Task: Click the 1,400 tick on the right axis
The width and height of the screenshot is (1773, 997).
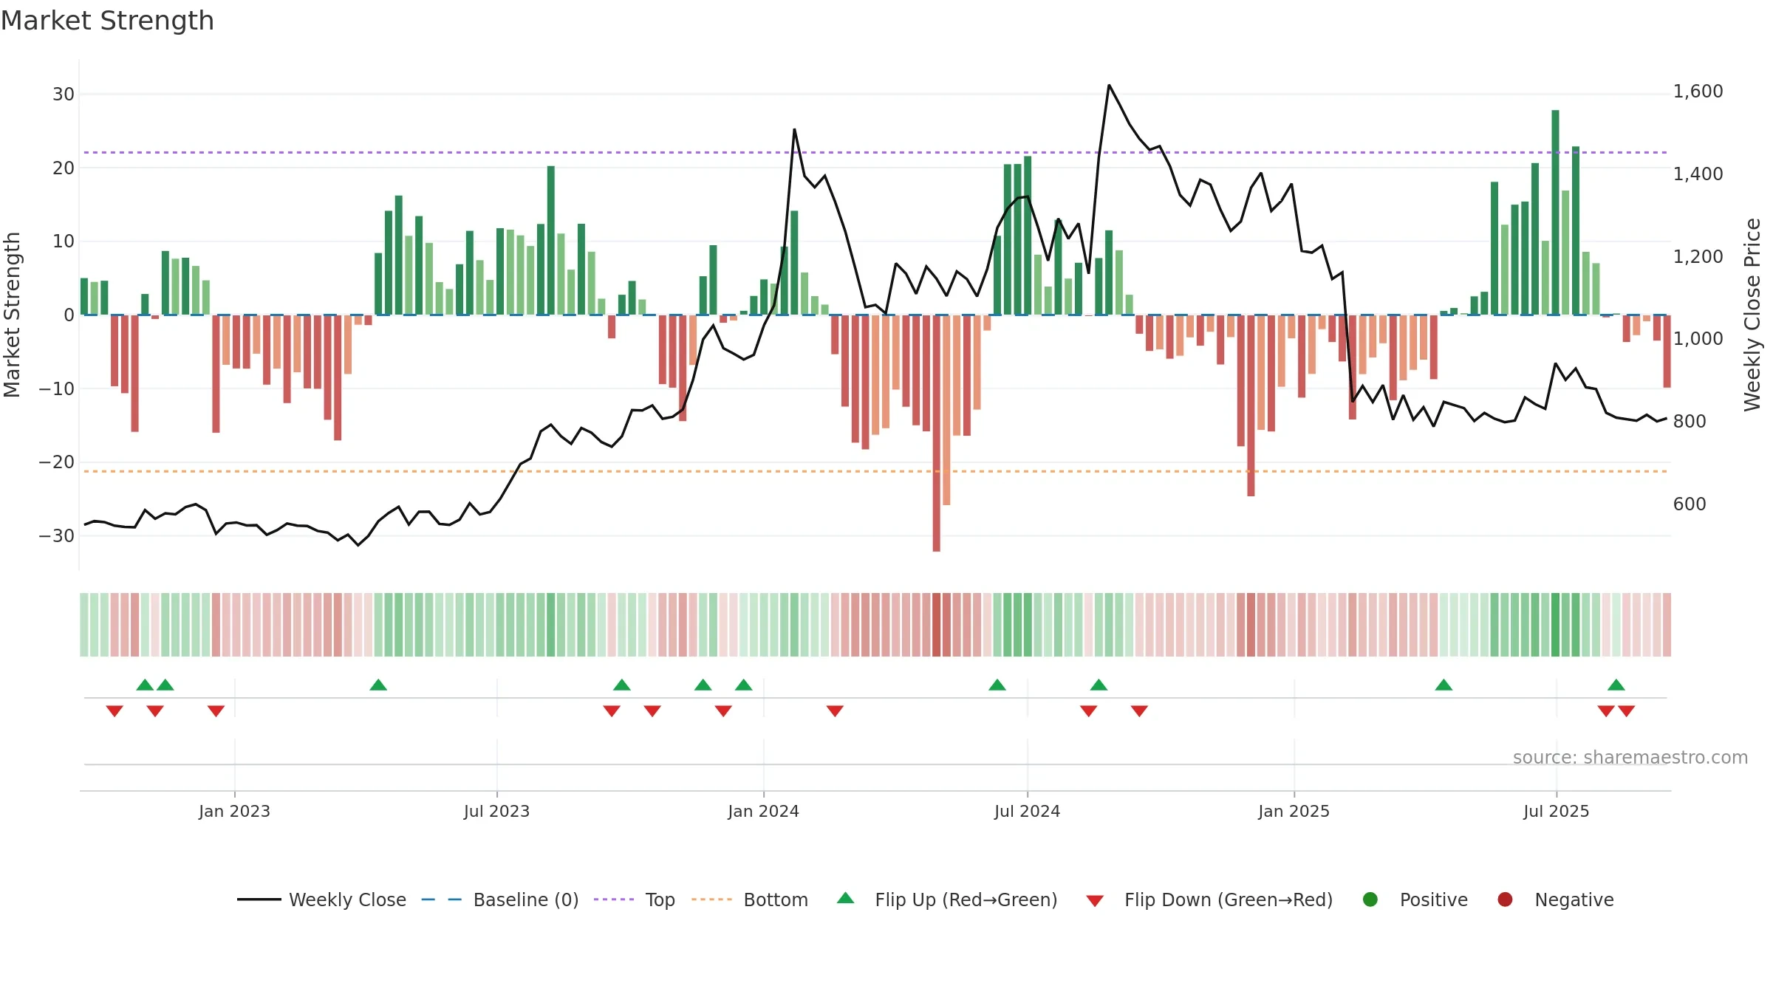Action: click(x=1698, y=174)
